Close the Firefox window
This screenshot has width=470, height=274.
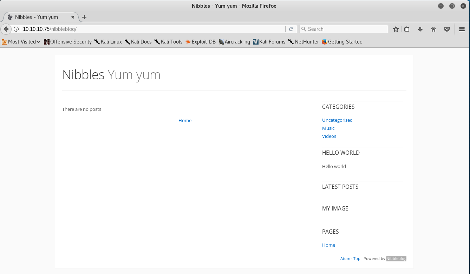pos(463,6)
